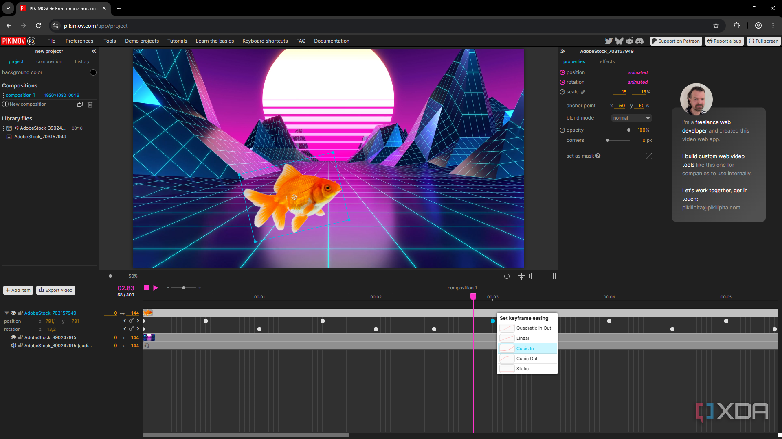Switch to the effects tab
Image resolution: width=782 pixels, height=439 pixels.
[607, 62]
